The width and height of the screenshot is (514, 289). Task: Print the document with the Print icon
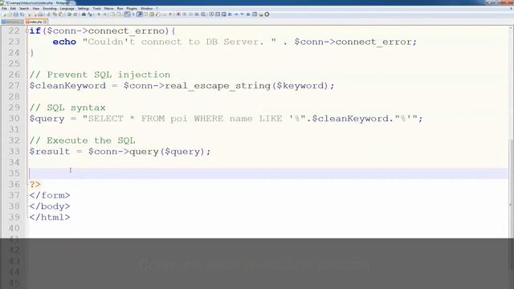click(x=41, y=14)
